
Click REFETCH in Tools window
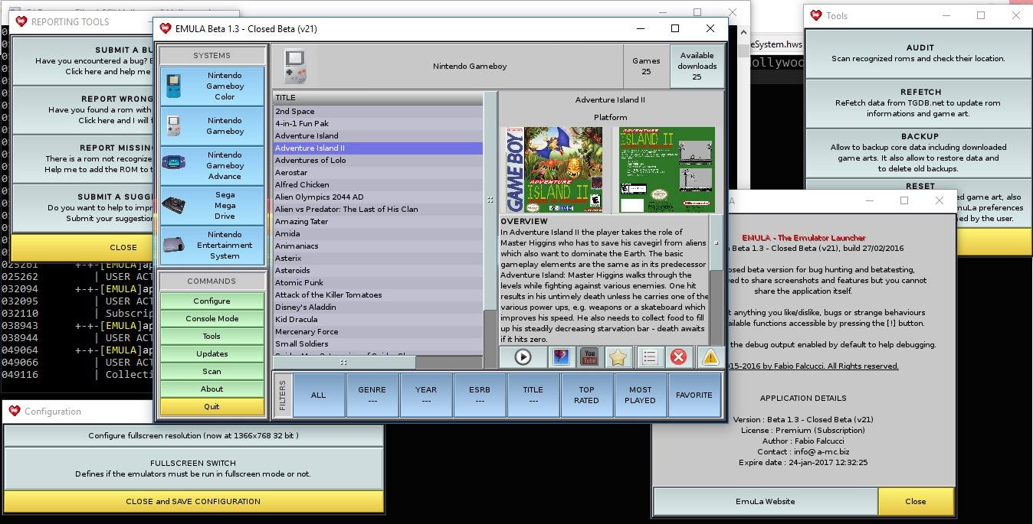click(920, 103)
